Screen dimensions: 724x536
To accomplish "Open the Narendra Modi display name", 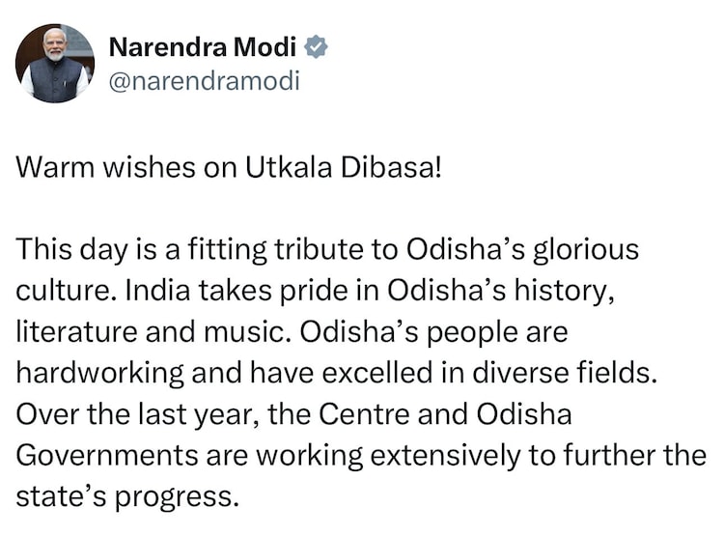I will coord(204,45).
